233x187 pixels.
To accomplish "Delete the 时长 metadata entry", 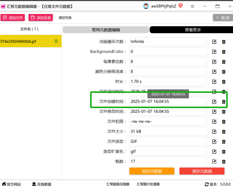I will tap(224, 82).
